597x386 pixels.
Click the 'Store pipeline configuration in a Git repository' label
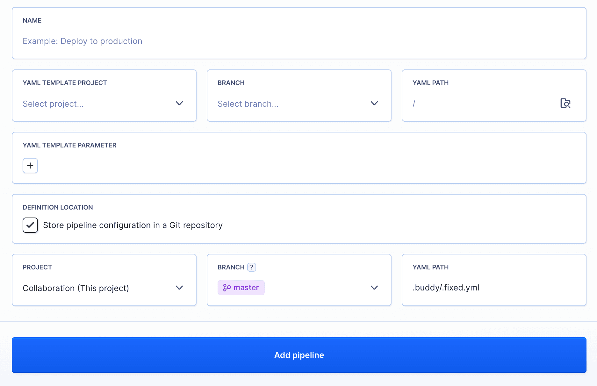pyautogui.click(x=133, y=225)
